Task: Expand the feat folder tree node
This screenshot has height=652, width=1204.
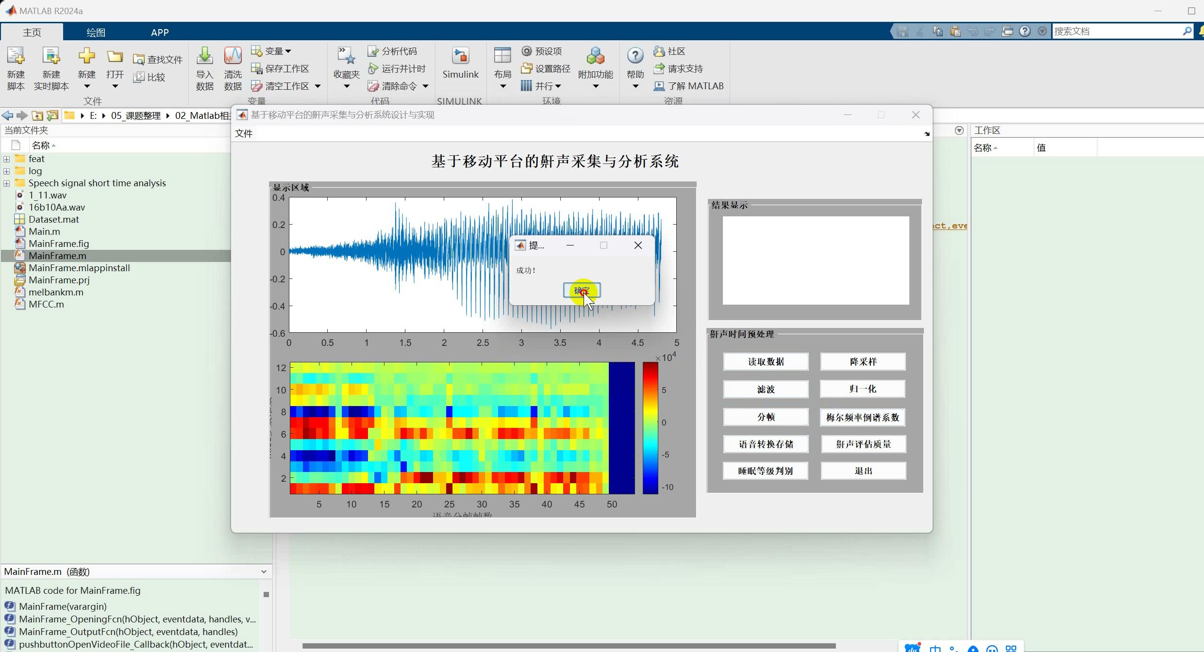Action: 6,159
